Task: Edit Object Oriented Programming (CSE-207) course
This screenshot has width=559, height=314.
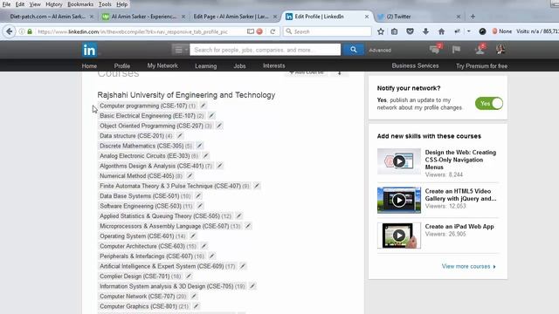Action: 219,126
